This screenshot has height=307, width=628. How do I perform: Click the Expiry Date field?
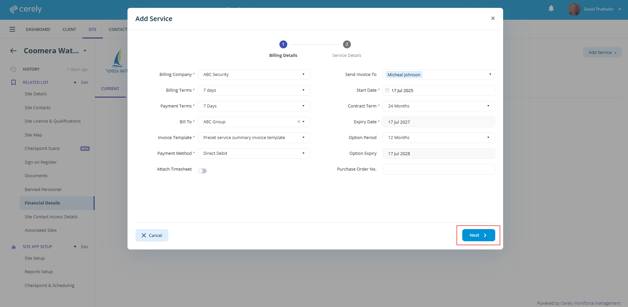(x=439, y=122)
